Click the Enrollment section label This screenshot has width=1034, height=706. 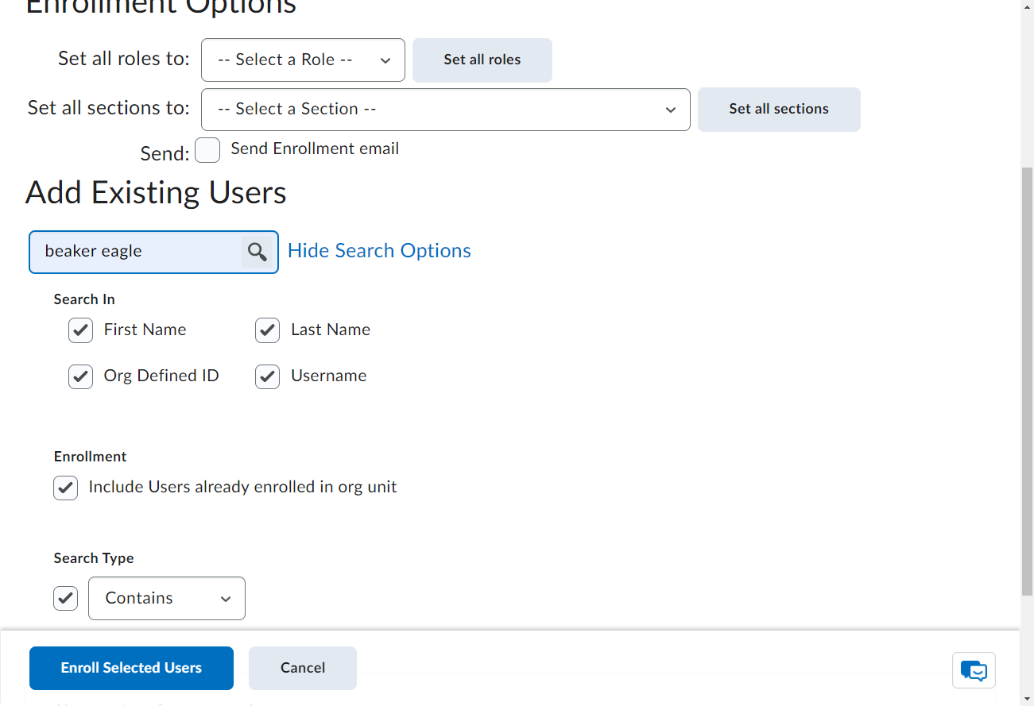tap(90, 457)
